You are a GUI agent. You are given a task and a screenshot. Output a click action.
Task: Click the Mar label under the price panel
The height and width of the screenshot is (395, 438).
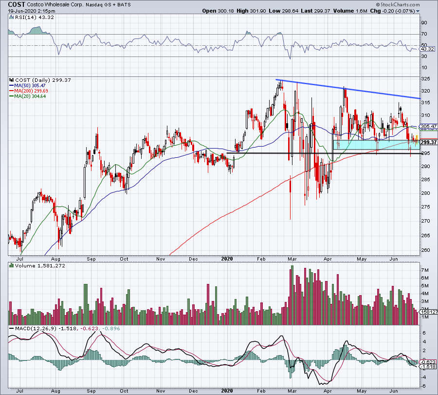[292, 259]
